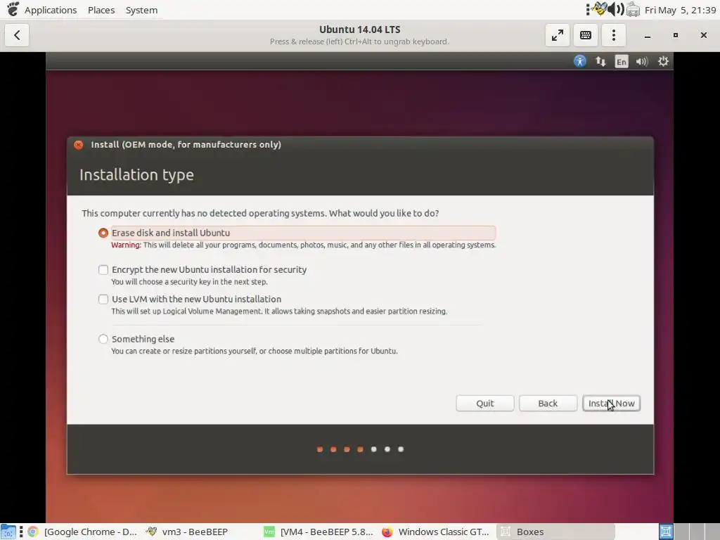This screenshot has width=720, height=540.
Task: Enter fullscreen mode in Boxes
Action: (558, 35)
